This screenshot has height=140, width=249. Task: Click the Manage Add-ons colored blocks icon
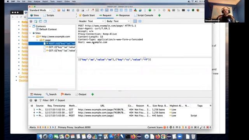(x=135, y=10)
